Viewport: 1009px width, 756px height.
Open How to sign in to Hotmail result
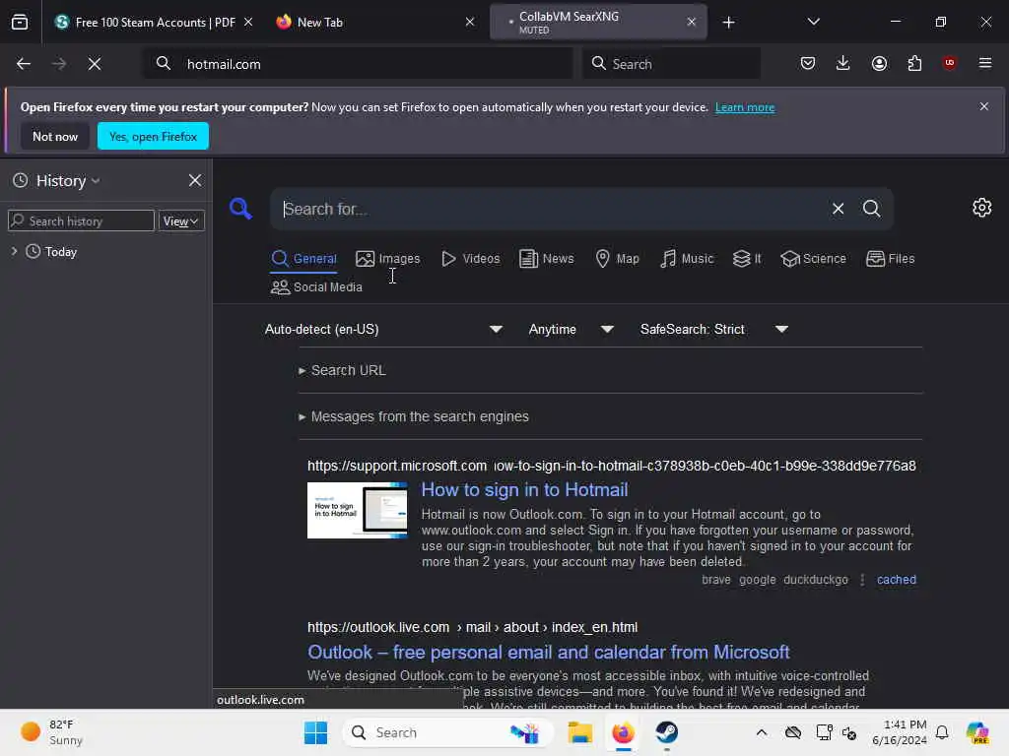coord(524,490)
